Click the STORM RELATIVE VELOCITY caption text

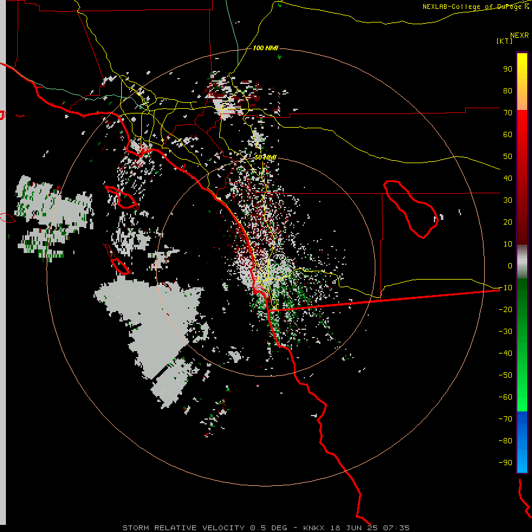click(183, 528)
